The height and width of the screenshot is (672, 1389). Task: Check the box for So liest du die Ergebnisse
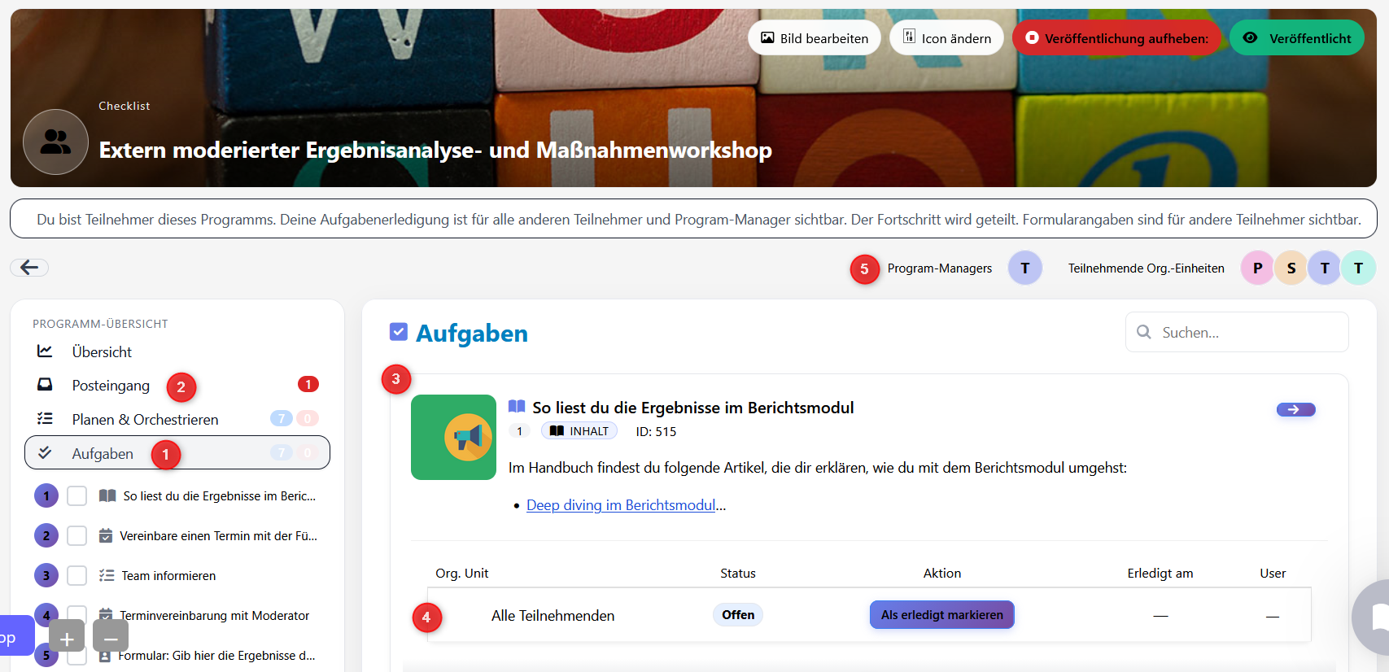(77, 496)
